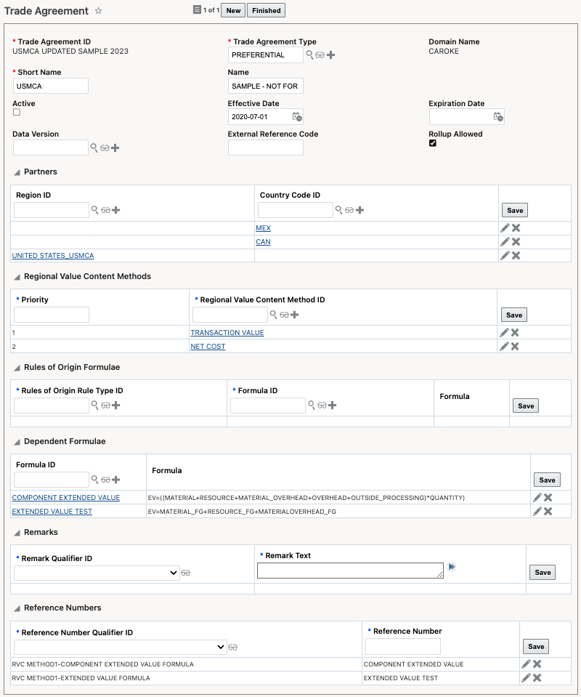Collapse the Dependent Formulae section
581x697 pixels.
pos(17,442)
